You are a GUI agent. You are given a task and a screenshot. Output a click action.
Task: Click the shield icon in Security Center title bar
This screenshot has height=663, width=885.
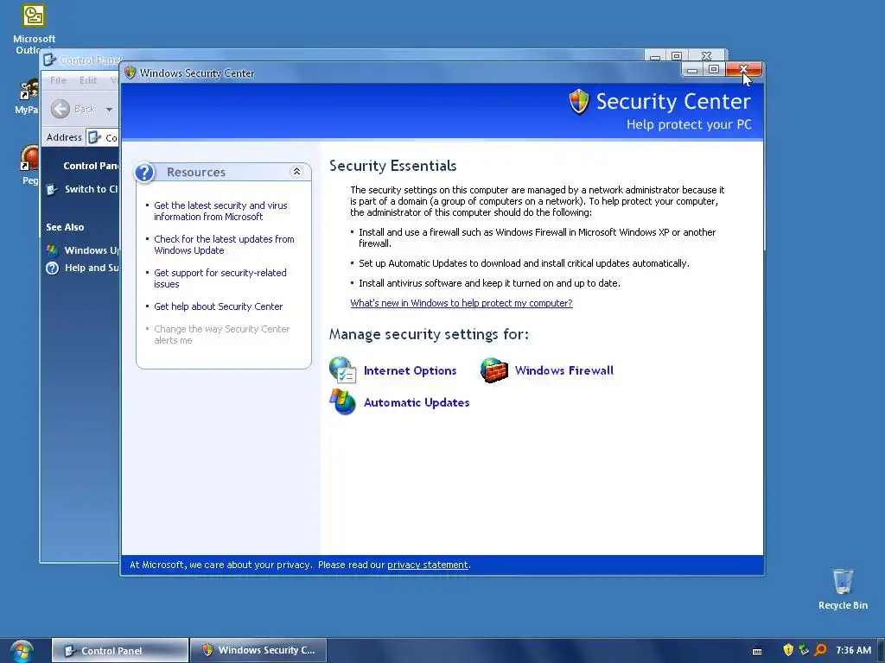(131, 73)
